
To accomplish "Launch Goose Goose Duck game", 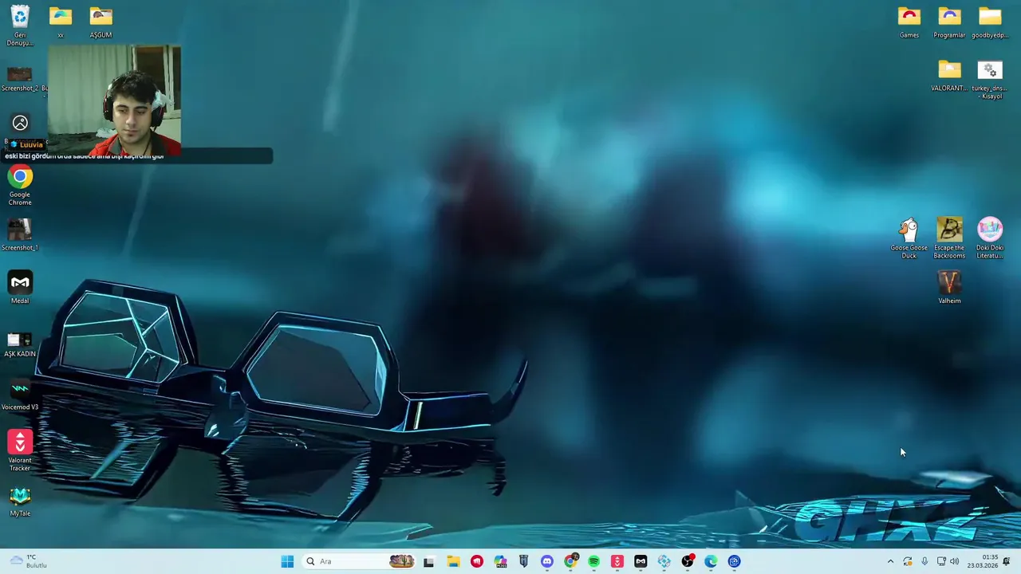I will pyautogui.click(x=909, y=238).
